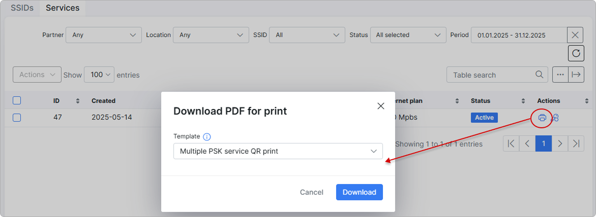The width and height of the screenshot is (596, 217).
Task: Open the Status filter dropdown
Action: 408,35
